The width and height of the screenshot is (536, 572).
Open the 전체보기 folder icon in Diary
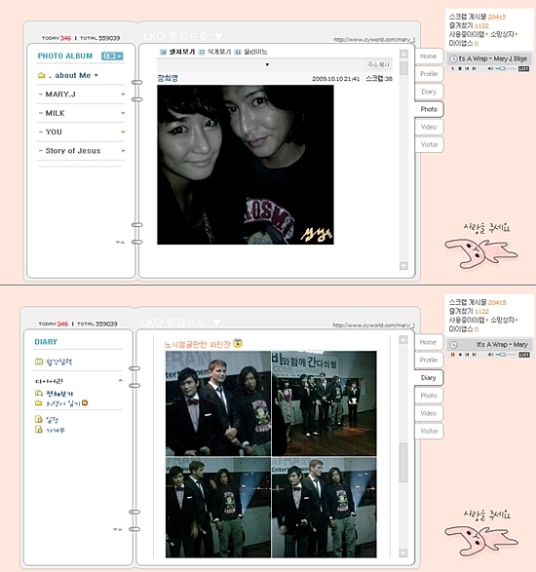(39, 393)
